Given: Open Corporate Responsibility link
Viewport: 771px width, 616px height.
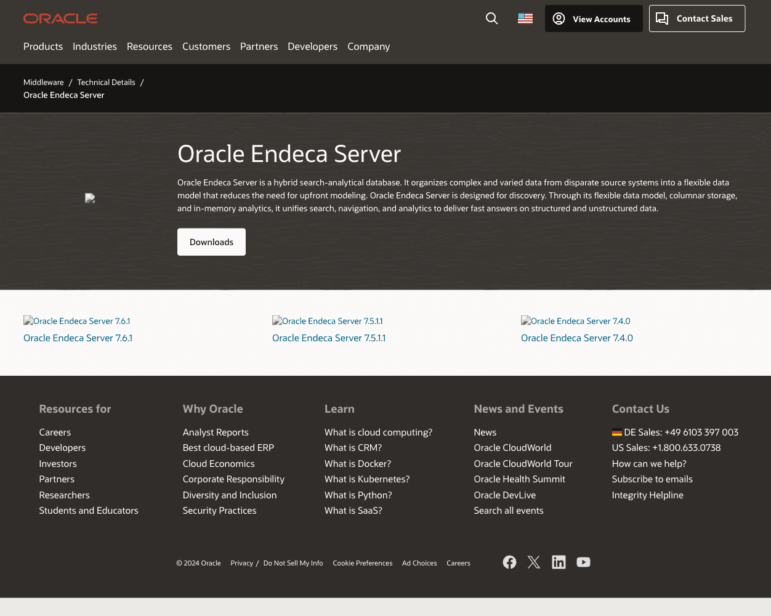Looking at the screenshot, I should [233, 479].
